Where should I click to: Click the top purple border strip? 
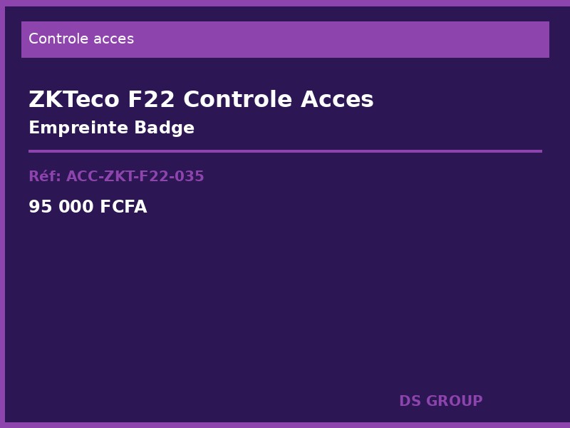(285, 3)
